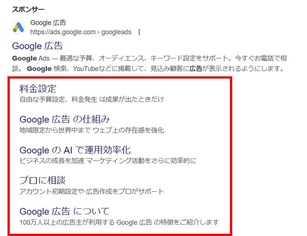Click the text 地域限定から世界中まで ウェブ上の存在感を強化

click(92, 130)
